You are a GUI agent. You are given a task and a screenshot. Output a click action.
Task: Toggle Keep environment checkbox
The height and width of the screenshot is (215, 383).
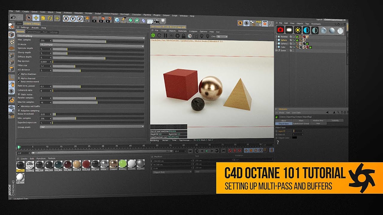coord(19,82)
